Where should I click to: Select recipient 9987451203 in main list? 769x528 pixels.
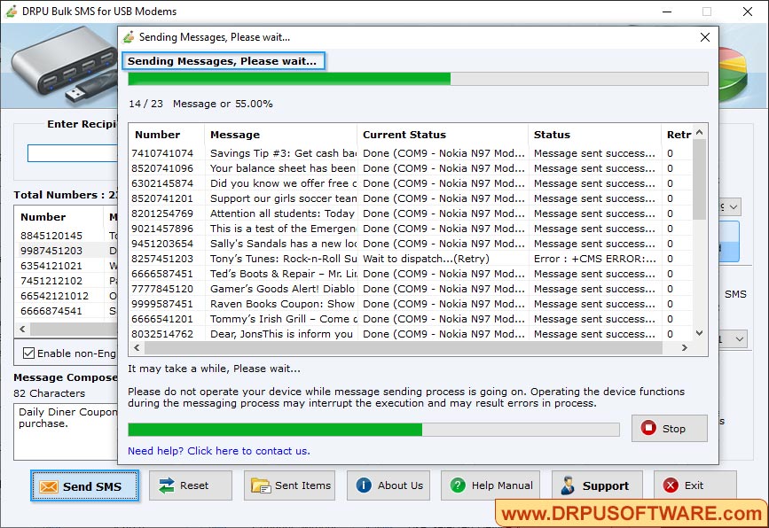click(x=67, y=251)
